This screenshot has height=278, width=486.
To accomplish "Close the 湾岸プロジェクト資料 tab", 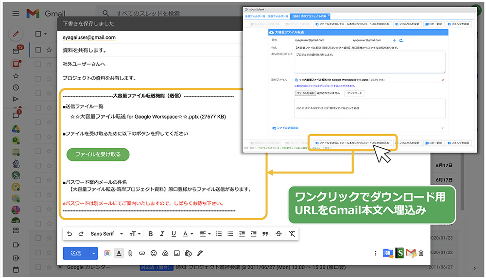I will tap(329, 15).
